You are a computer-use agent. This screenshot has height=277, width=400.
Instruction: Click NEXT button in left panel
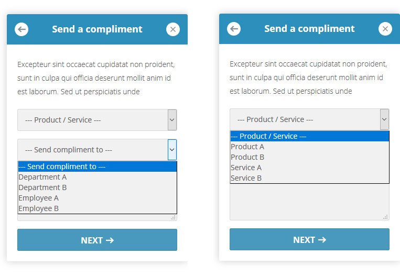(97, 240)
